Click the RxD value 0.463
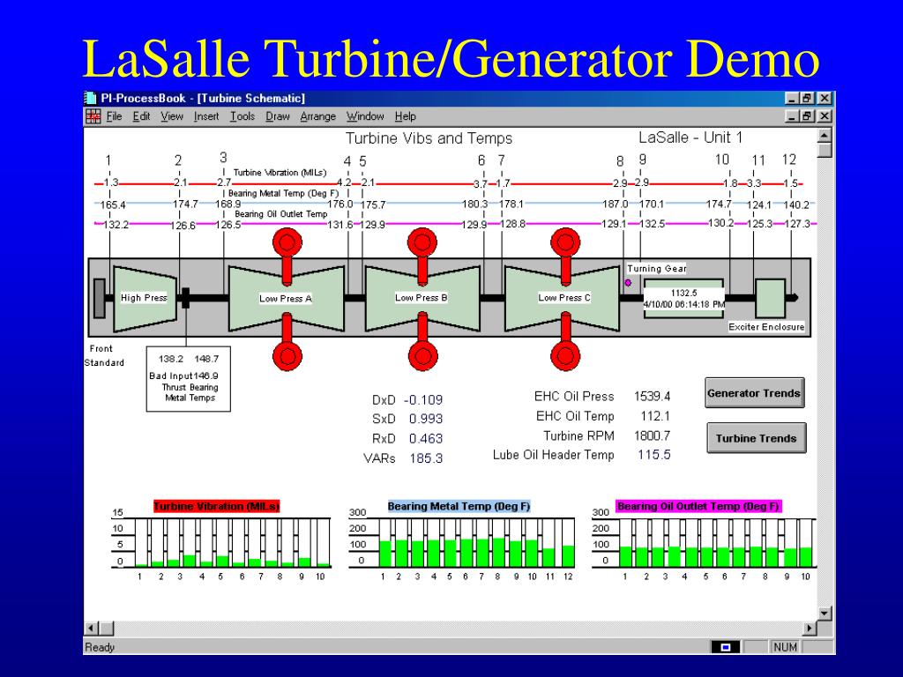The width and height of the screenshot is (903, 677). (x=426, y=439)
